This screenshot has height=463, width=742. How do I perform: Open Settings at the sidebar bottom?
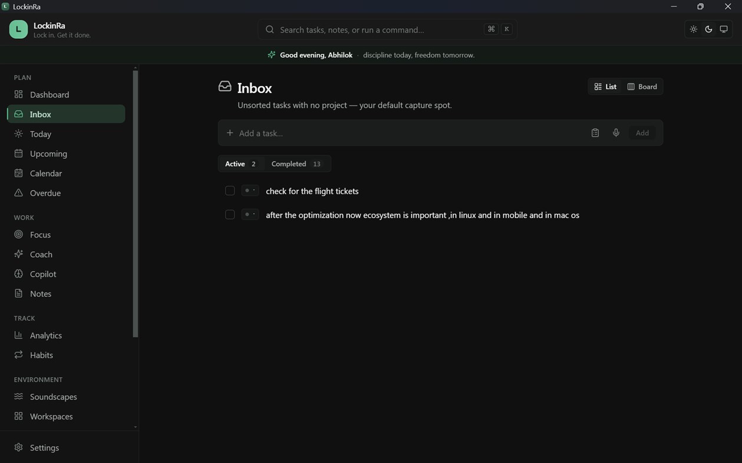[x=66, y=448]
